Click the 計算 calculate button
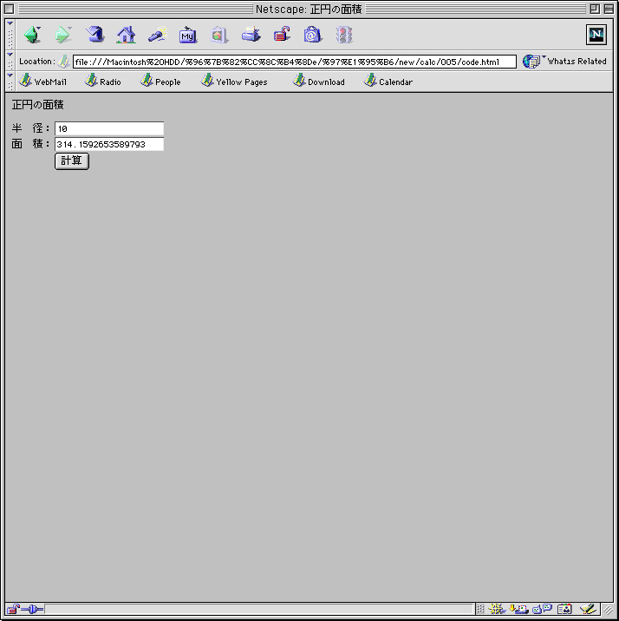 (72, 160)
